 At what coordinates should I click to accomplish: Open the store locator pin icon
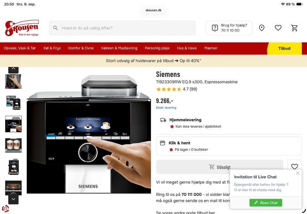coord(262,28)
